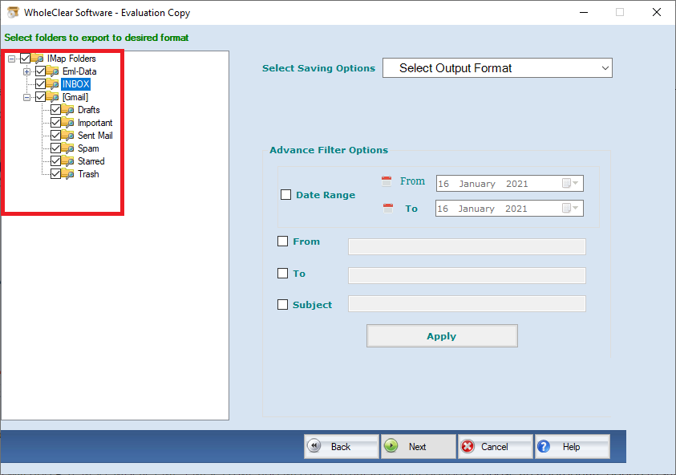Click the Subject text field
The height and width of the screenshot is (475, 676).
467,304
